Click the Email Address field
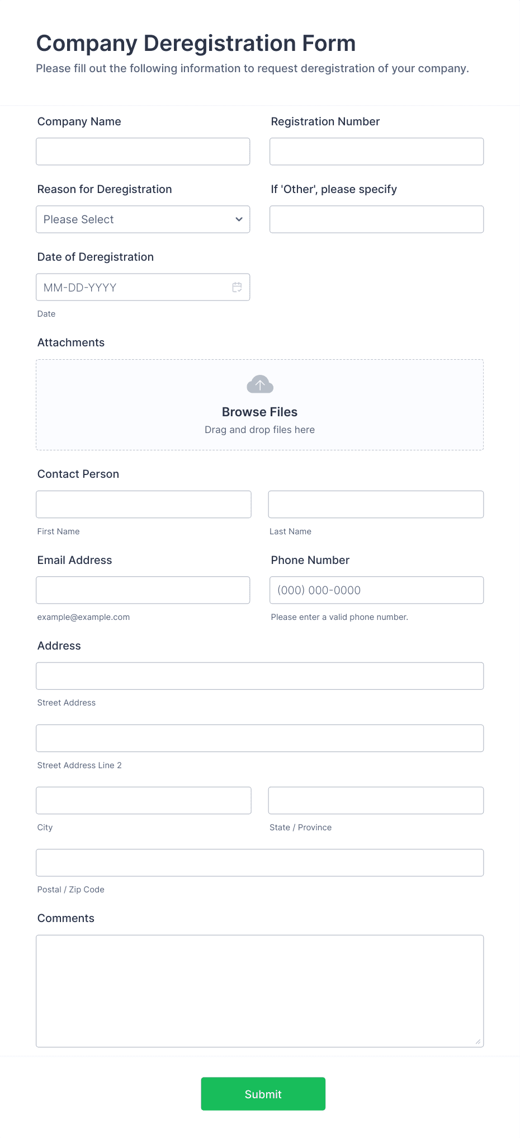 143,590
